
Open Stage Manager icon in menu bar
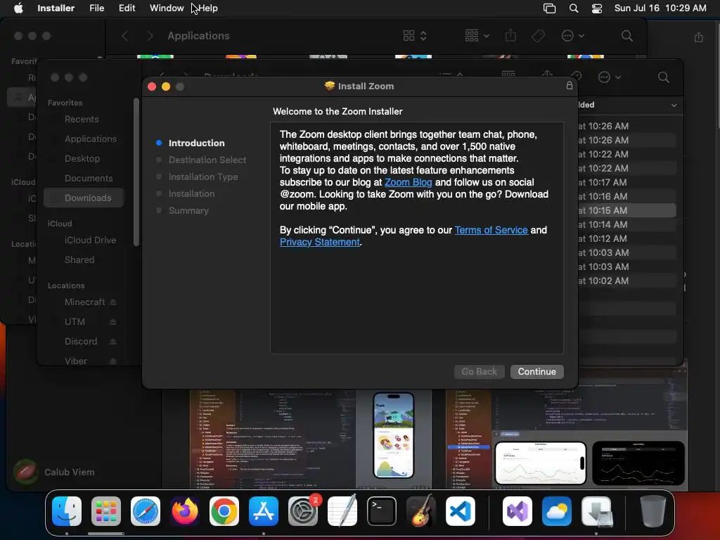pyautogui.click(x=549, y=8)
